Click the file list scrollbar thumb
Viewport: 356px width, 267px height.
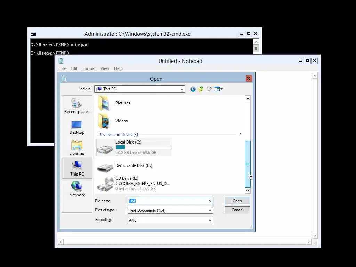tap(248, 164)
